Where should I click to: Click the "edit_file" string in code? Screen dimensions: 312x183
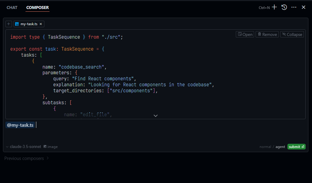(95, 115)
